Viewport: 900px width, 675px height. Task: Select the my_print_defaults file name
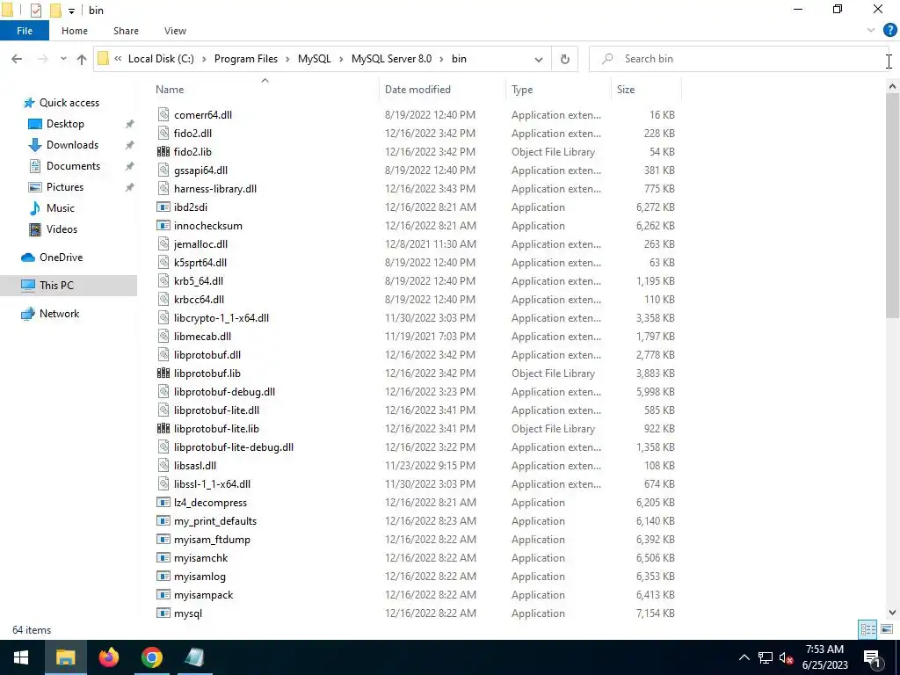(215, 521)
